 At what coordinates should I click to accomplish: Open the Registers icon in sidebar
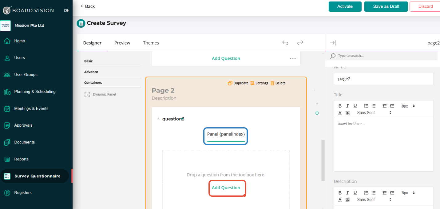coord(7,193)
